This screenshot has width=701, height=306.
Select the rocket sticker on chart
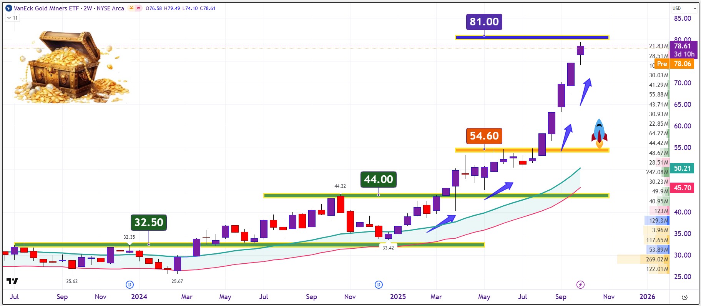599,133
